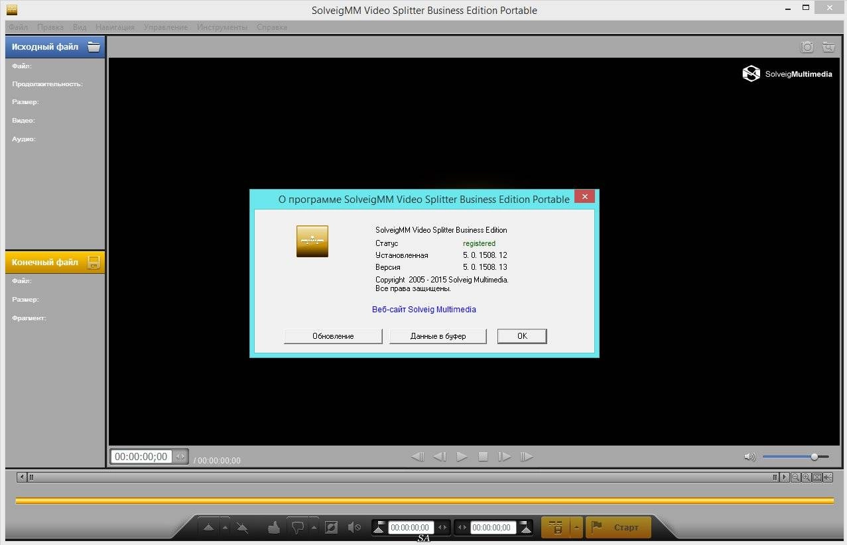
Task: Click the left fragment time input field
Action: tap(411, 528)
